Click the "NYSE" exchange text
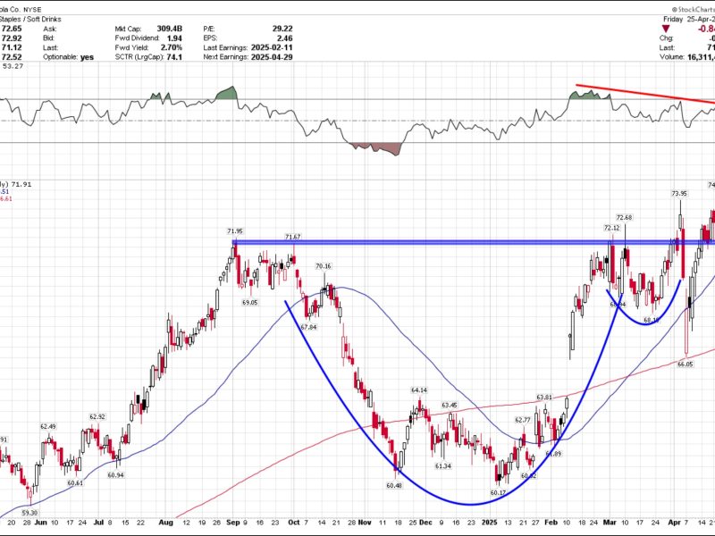 pos(31,9)
